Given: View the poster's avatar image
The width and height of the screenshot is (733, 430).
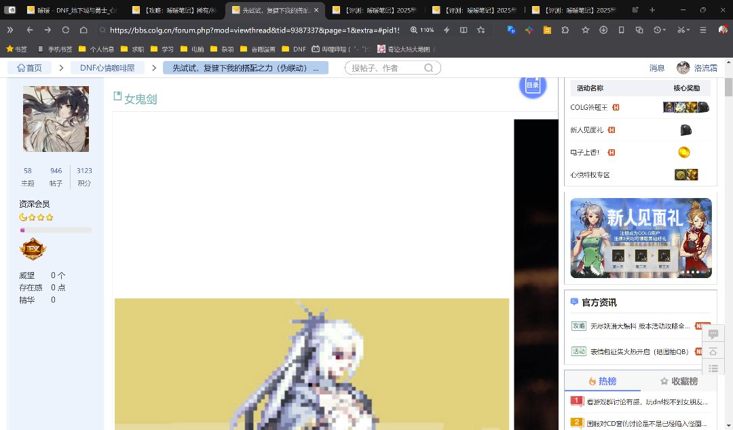Looking at the screenshot, I should coord(56,119).
